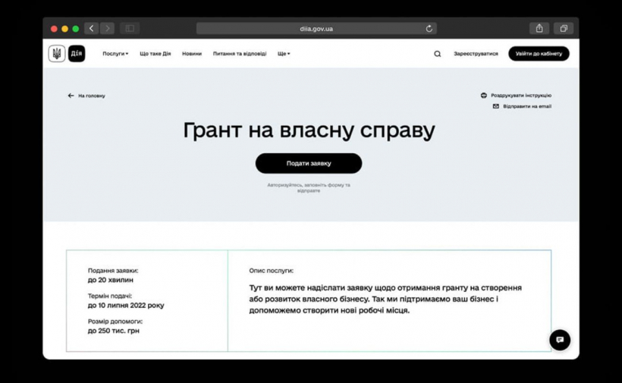Click the diia.gov.ua address bar

point(316,29)
